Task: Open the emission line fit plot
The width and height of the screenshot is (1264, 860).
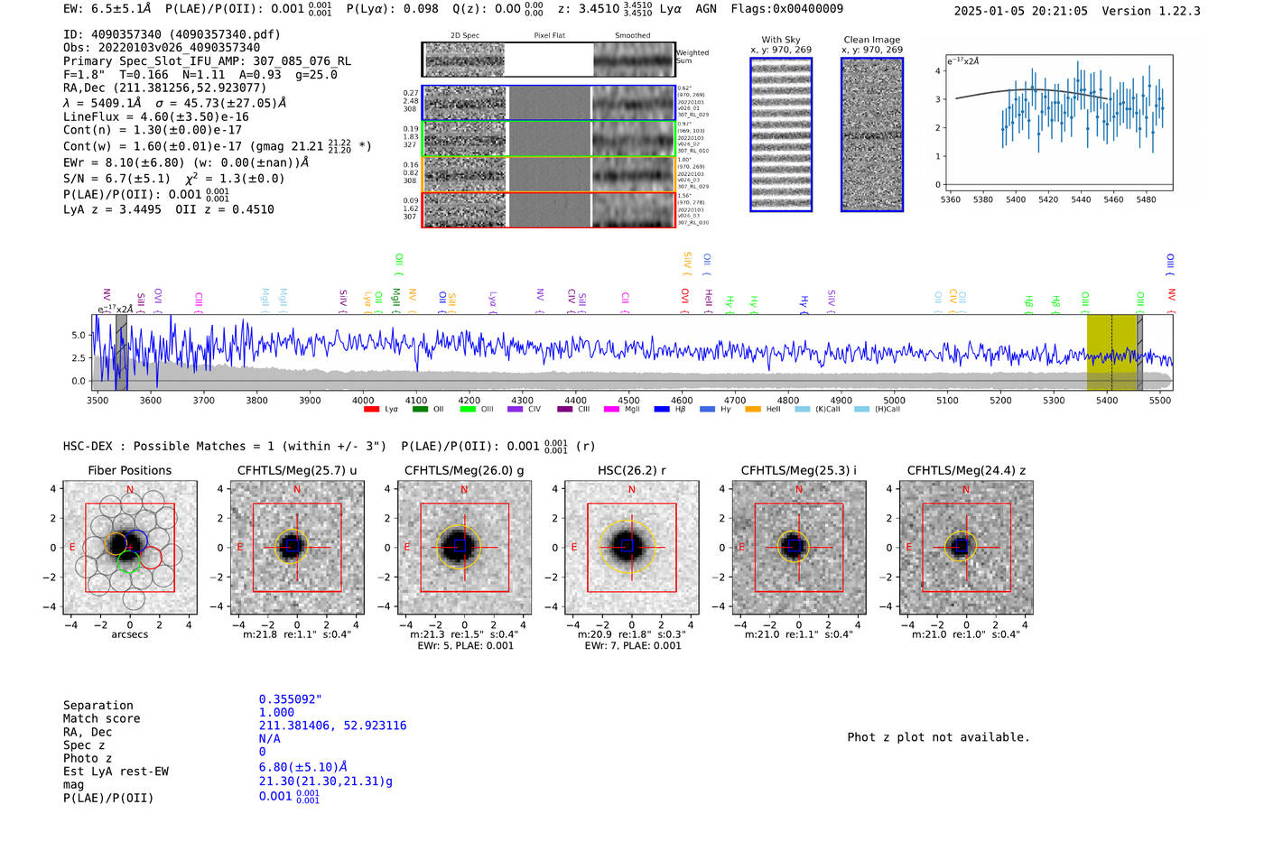Action: coord(1057,123)
